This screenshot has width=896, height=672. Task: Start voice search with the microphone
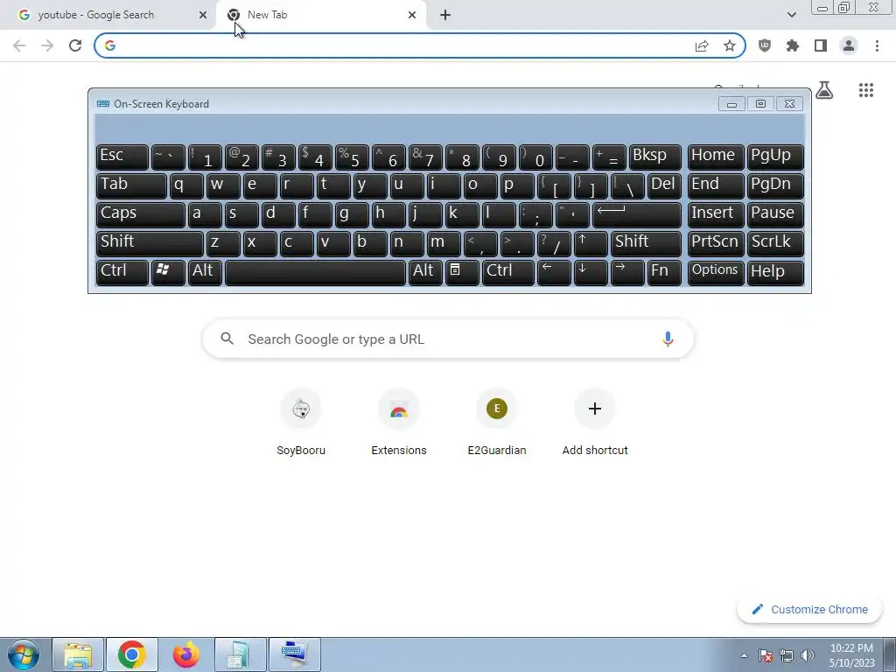click(668, 339)
